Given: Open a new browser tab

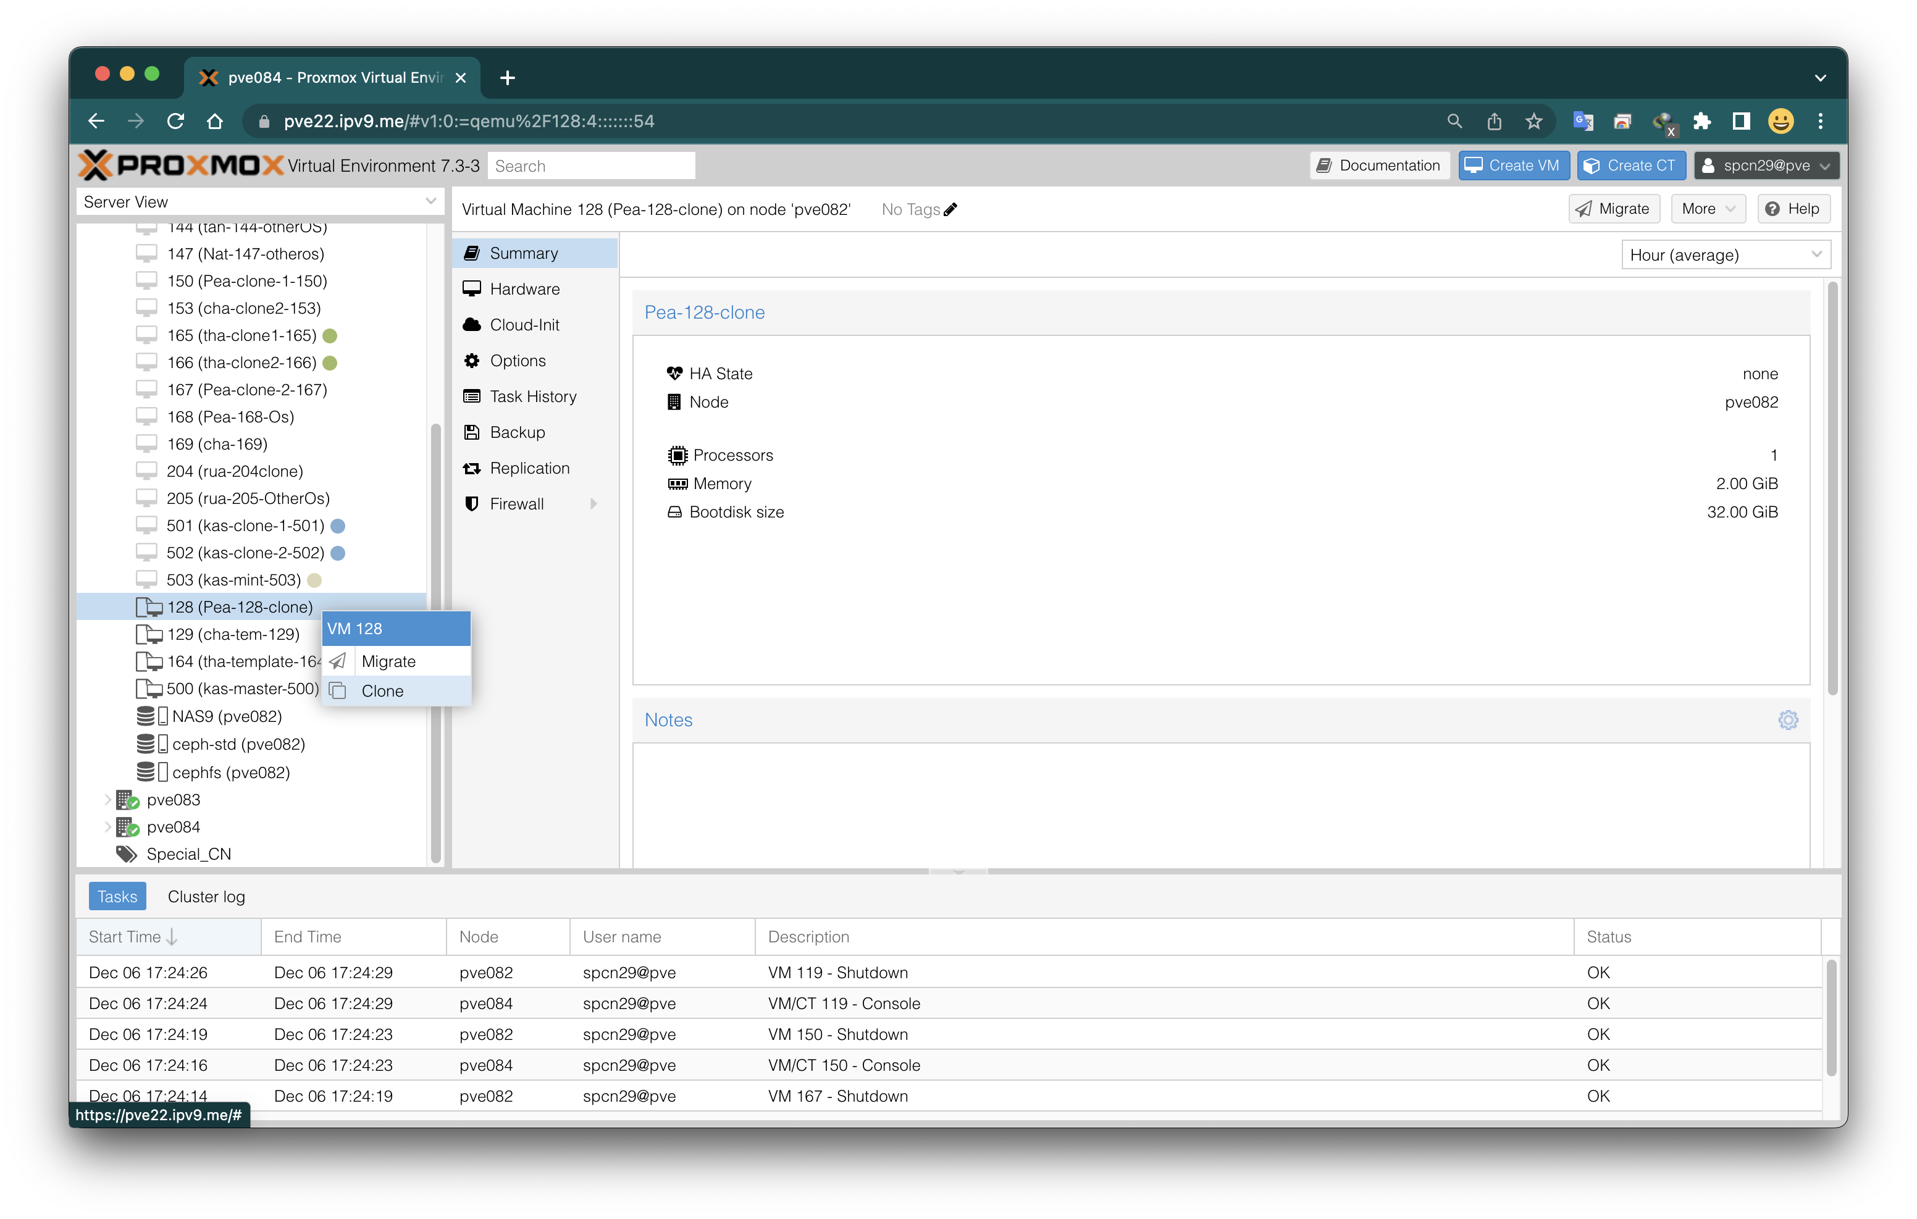Looking at the screenshot, I should click(x=508, y=77).
